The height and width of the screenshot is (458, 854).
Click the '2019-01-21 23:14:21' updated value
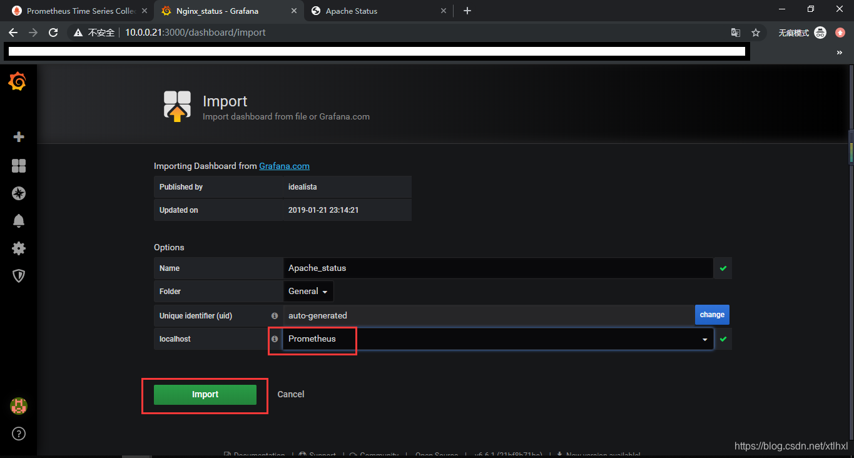tap(323, 210)
